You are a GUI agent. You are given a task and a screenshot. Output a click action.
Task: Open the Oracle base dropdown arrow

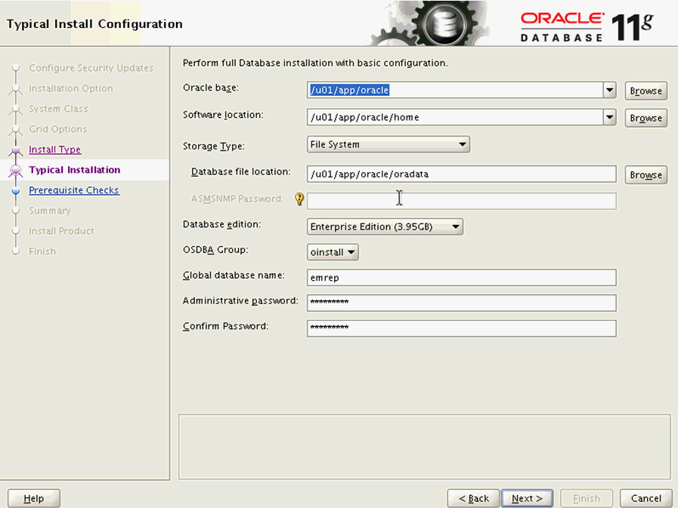coord(610,91)
